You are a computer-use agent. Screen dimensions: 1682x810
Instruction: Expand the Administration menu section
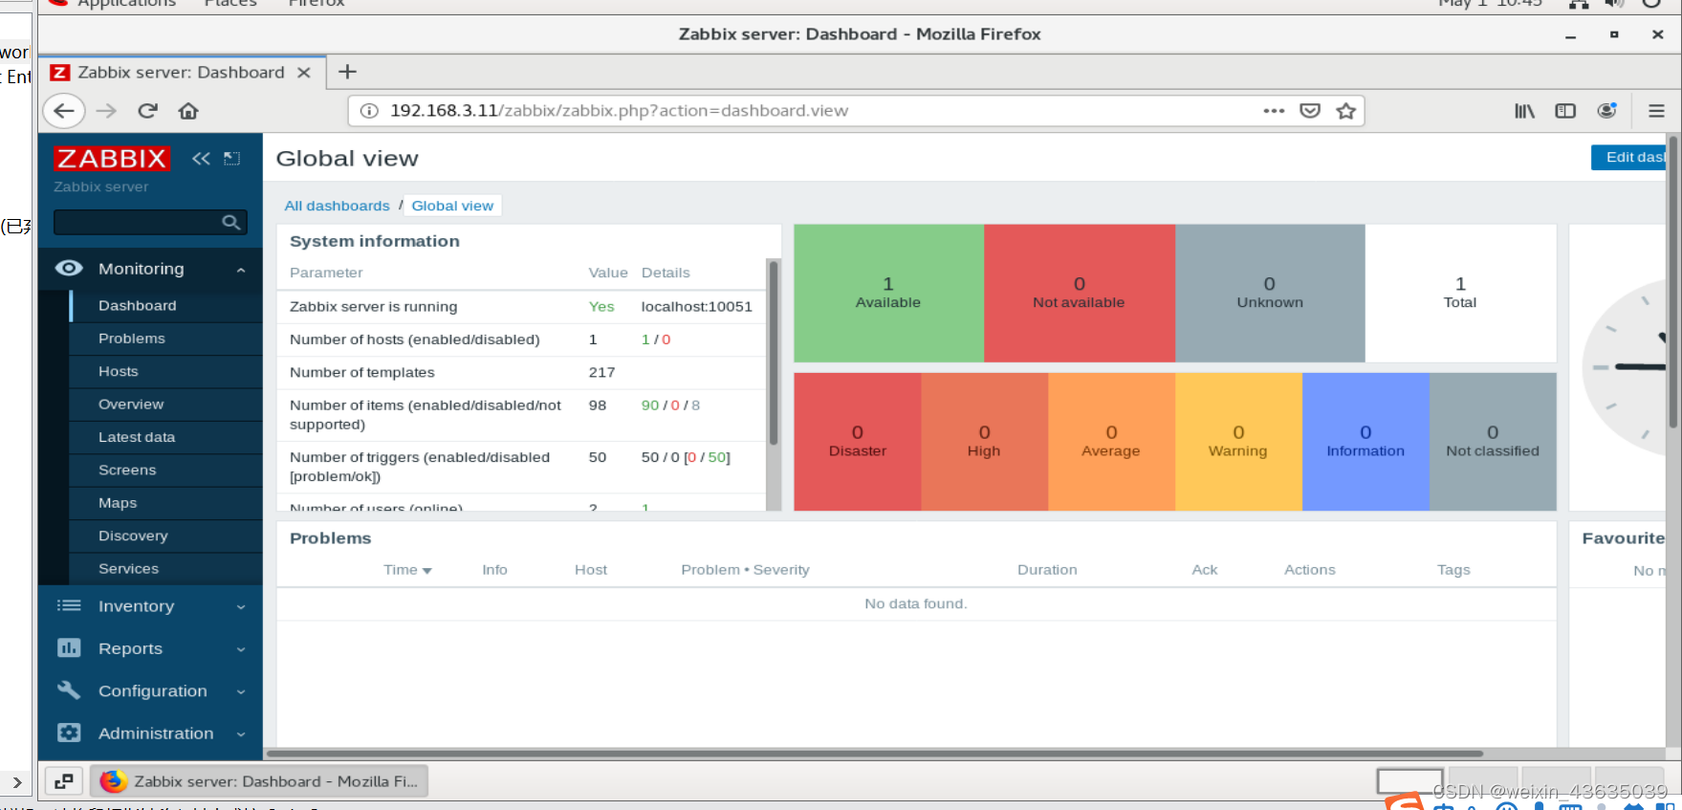pyautogui.click(x=241, y=734)
